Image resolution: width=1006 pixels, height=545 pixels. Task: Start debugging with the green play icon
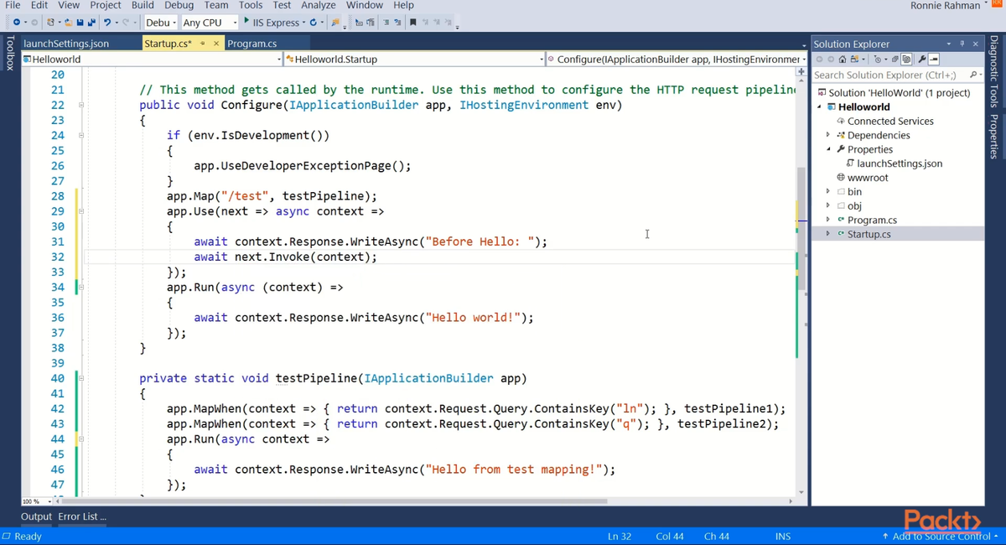click(246, 21)
